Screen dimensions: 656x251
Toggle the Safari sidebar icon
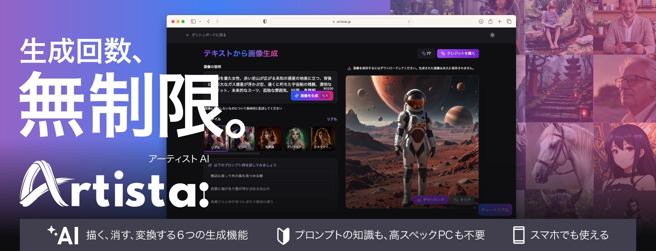pos(193,21)
